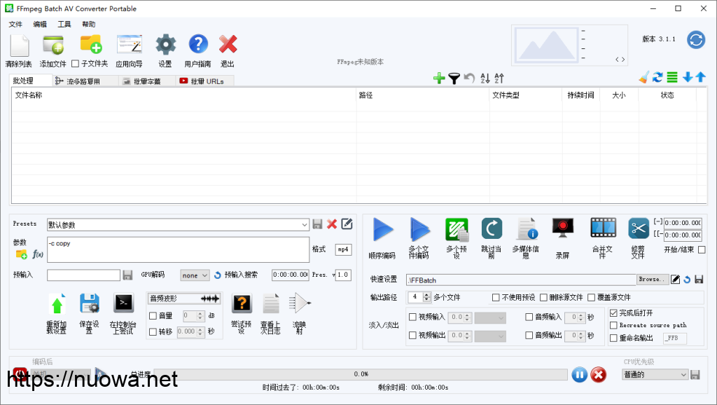Enable the 子文件夹 subfolders checkbox

click(x=76, y=64)
